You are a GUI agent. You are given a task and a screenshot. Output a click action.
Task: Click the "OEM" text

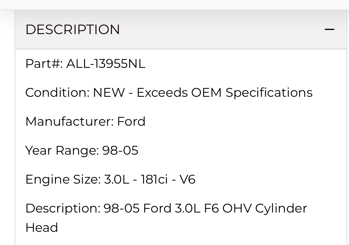207,93
